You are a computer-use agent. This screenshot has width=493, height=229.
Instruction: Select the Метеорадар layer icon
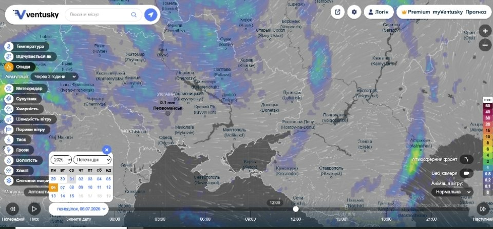point(9,89)
